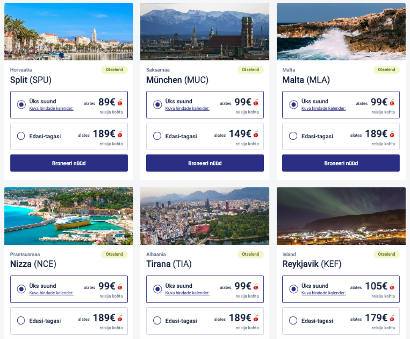This screenshot has height=339, width=410.
Task: Open Kuva hindade kalender link for Split
Action: click(x=51, y=108)
